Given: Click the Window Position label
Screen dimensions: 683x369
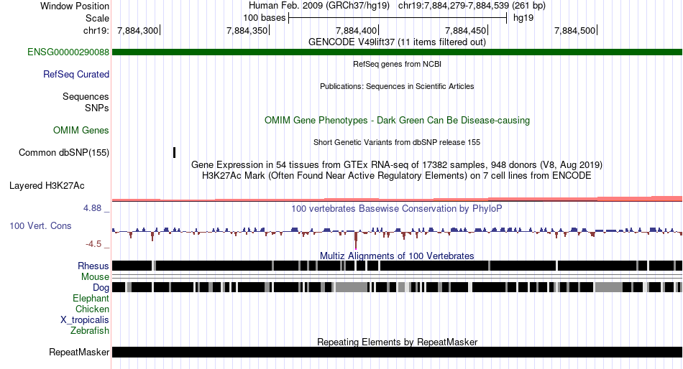Looking at the screenshot, I should click(75, 6).
